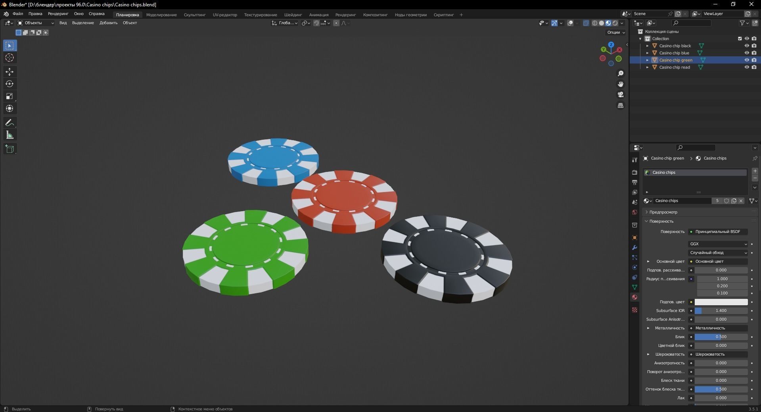
Task: Open the Particles properties tab
Action: click(634, 257)
